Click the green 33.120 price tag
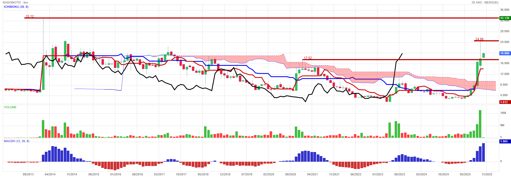The width and height of the screenshot is (511, 177). [505, 18]
